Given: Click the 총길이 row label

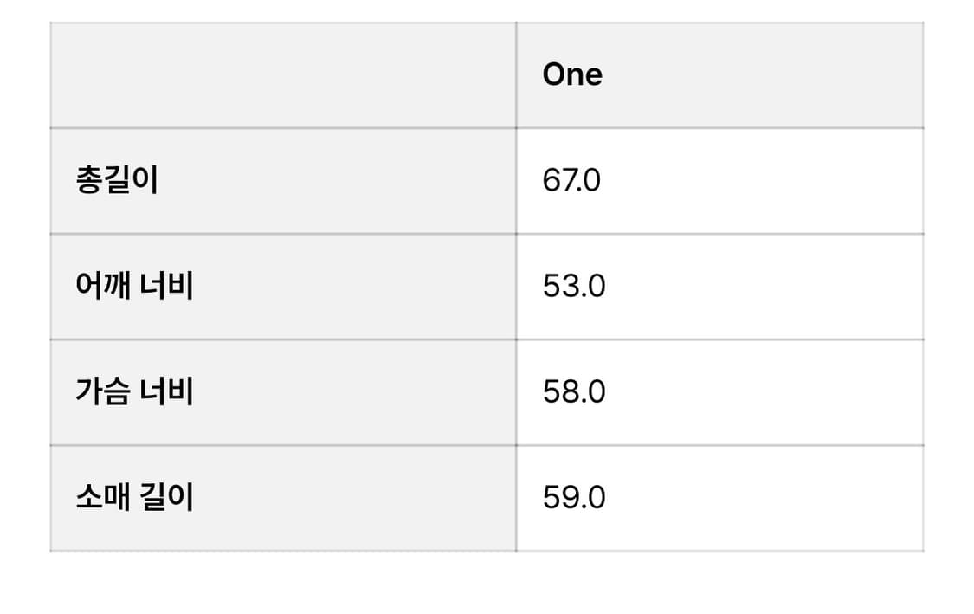Looking at the screenshot, I should 117,181.
